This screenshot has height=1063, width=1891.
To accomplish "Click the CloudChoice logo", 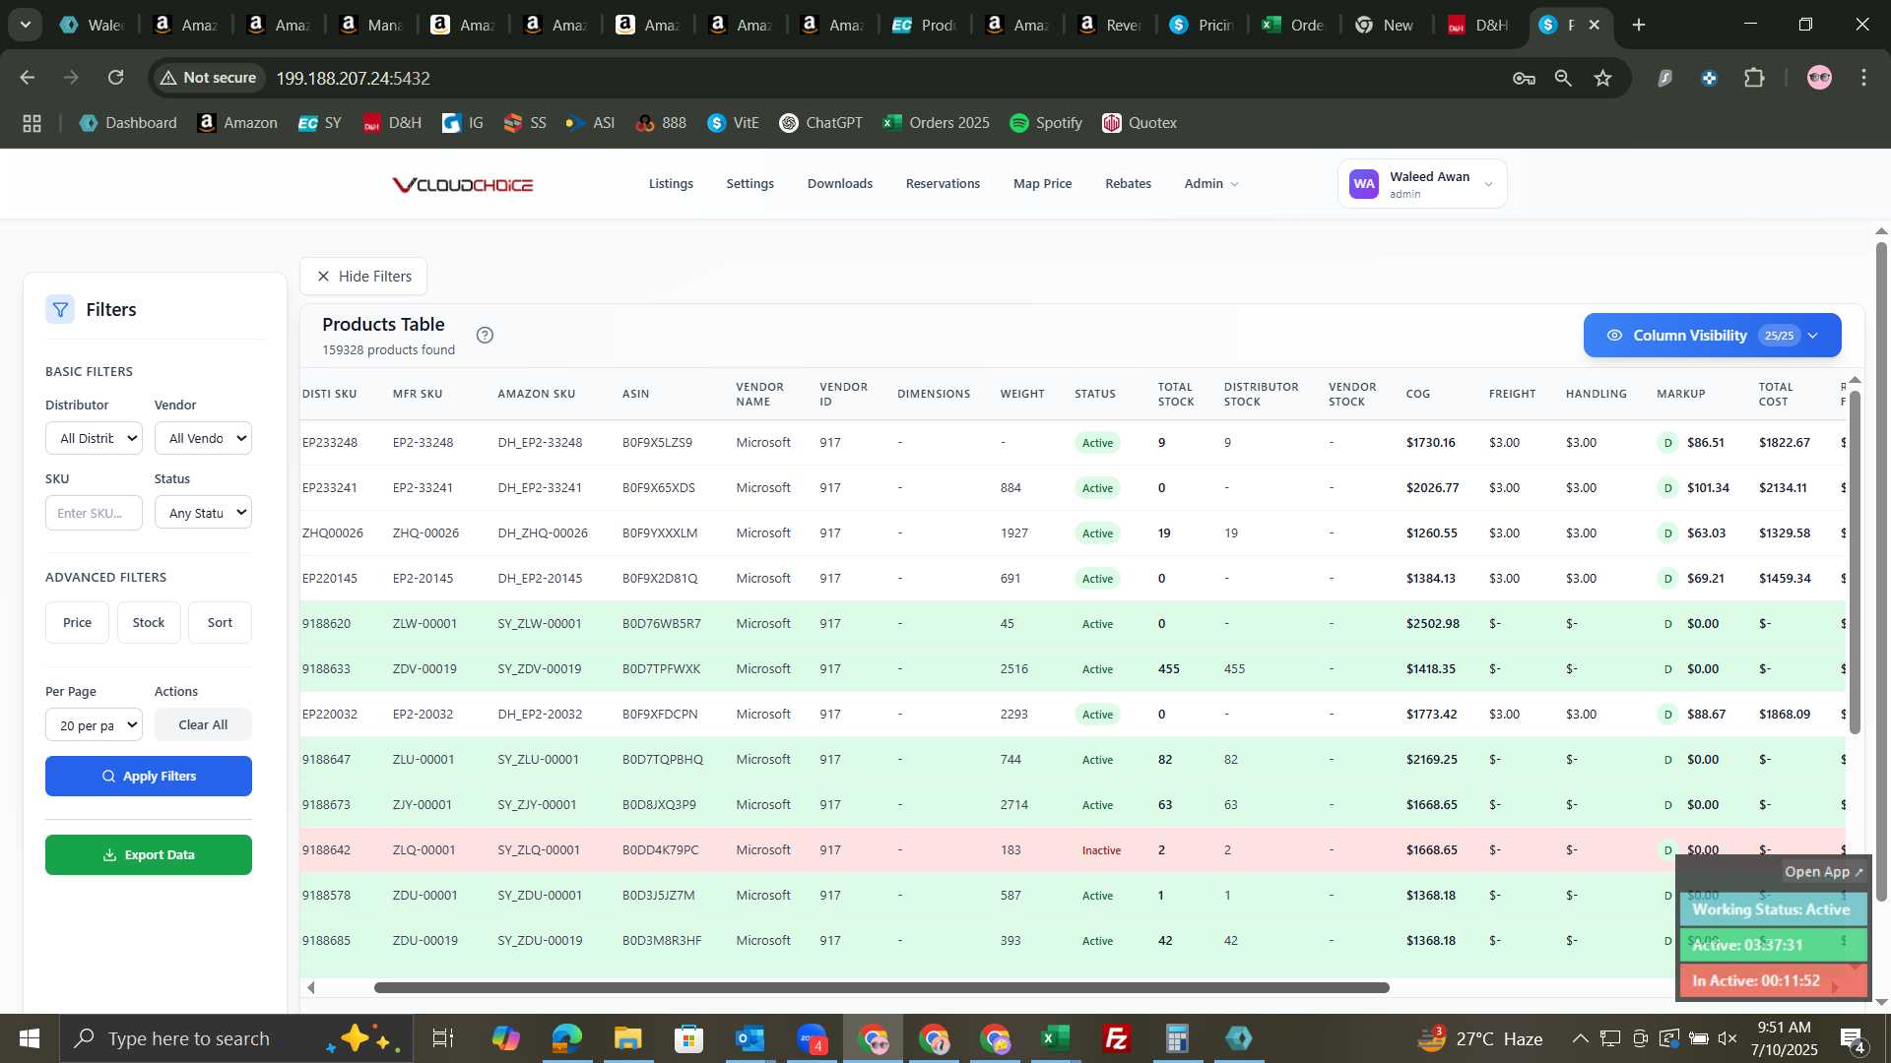I will click(x=463, y=184).
